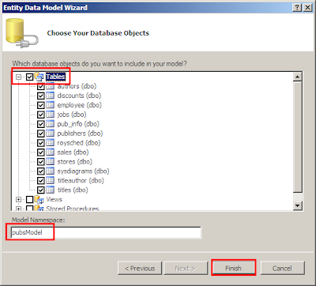Click the stores table icon

tap(51, 162)
